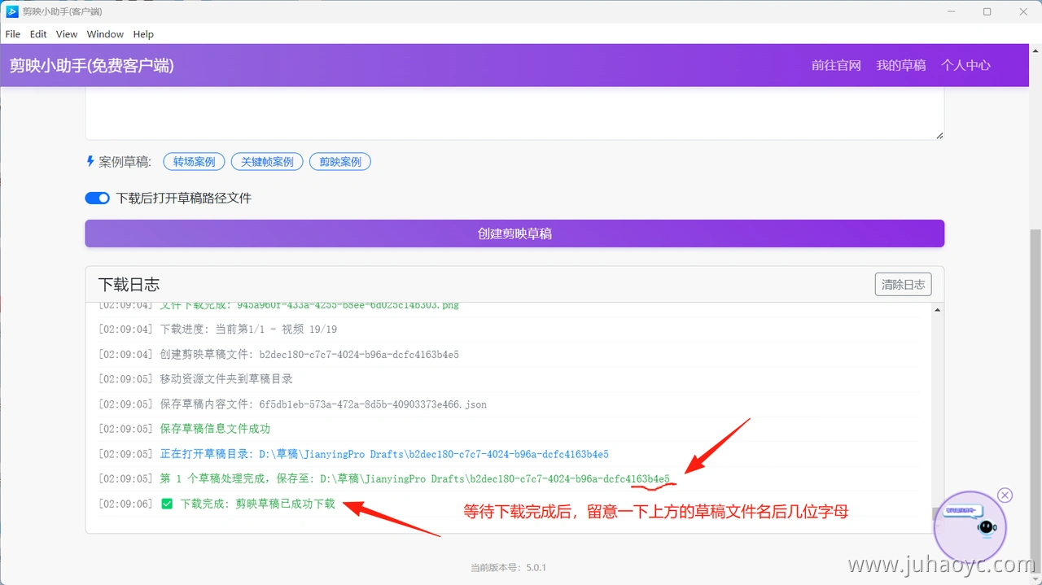Click 清除日志 to clear the log
The image size is (1042, 585).
(x=903, y=285)
